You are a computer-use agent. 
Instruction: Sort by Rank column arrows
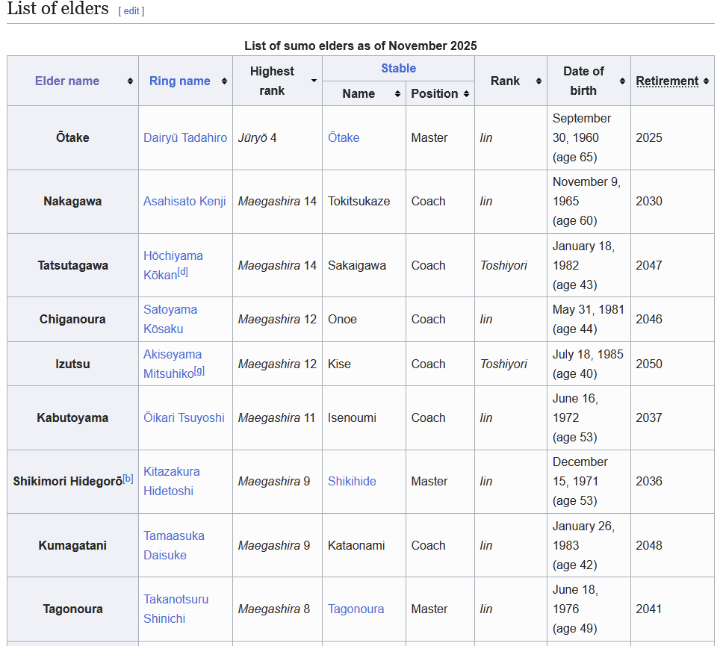[x=539, y=81]
